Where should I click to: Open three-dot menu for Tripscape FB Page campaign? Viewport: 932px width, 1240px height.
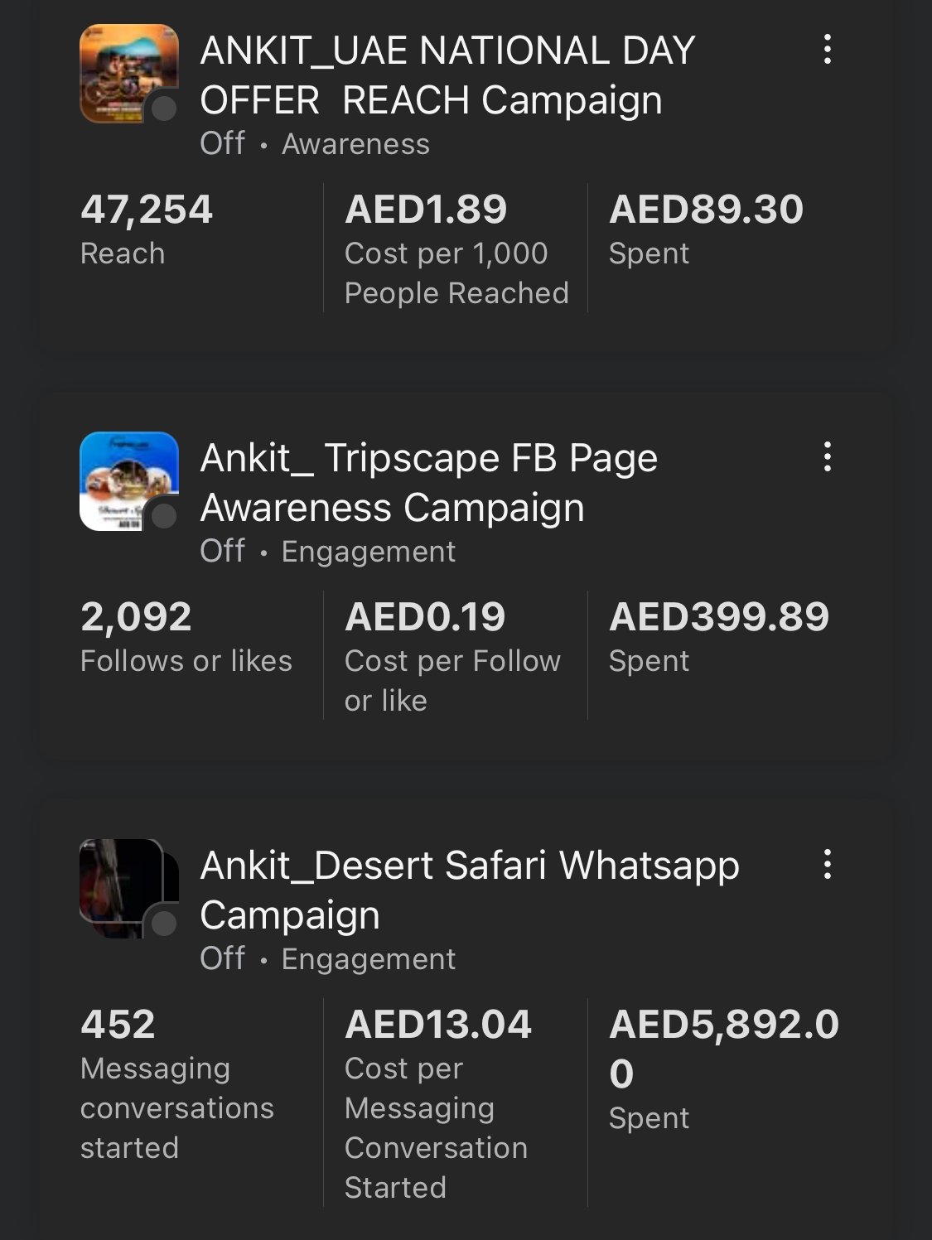(827, 457)
